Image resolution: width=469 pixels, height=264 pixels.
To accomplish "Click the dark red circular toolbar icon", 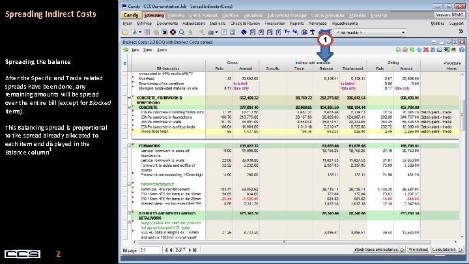I will tap(173, 33).
